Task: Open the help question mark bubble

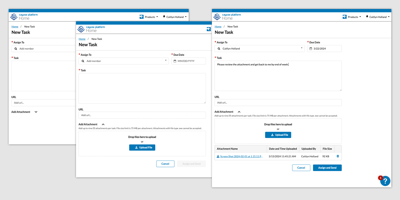Action: (385, 181)
